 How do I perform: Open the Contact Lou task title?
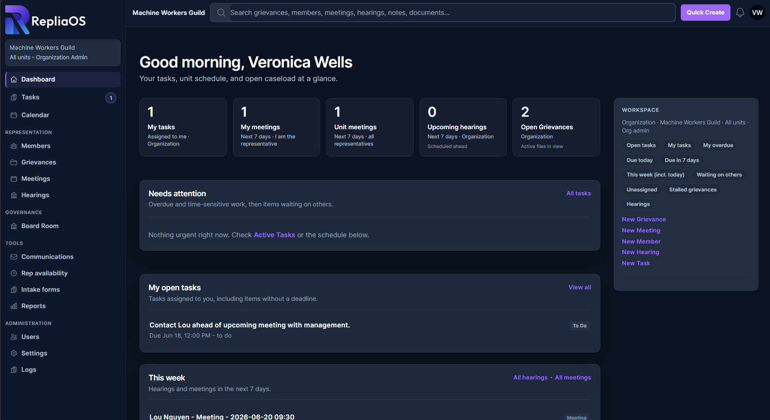[250, 325]
